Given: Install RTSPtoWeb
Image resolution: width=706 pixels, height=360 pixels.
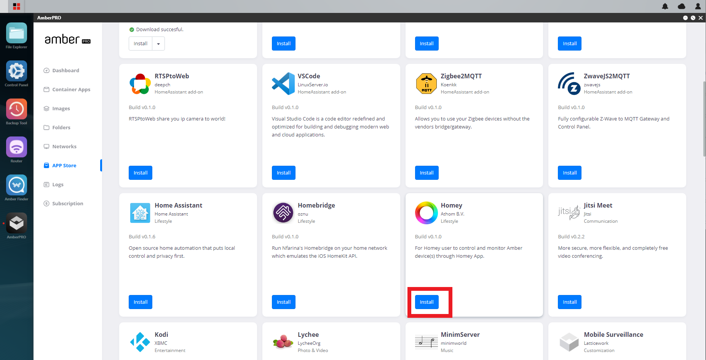Looking at the screenshot, I should point(141,173).
